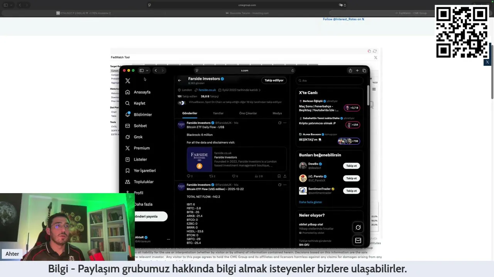
Task: Focus the Ara search field
Action: point(330,80)
